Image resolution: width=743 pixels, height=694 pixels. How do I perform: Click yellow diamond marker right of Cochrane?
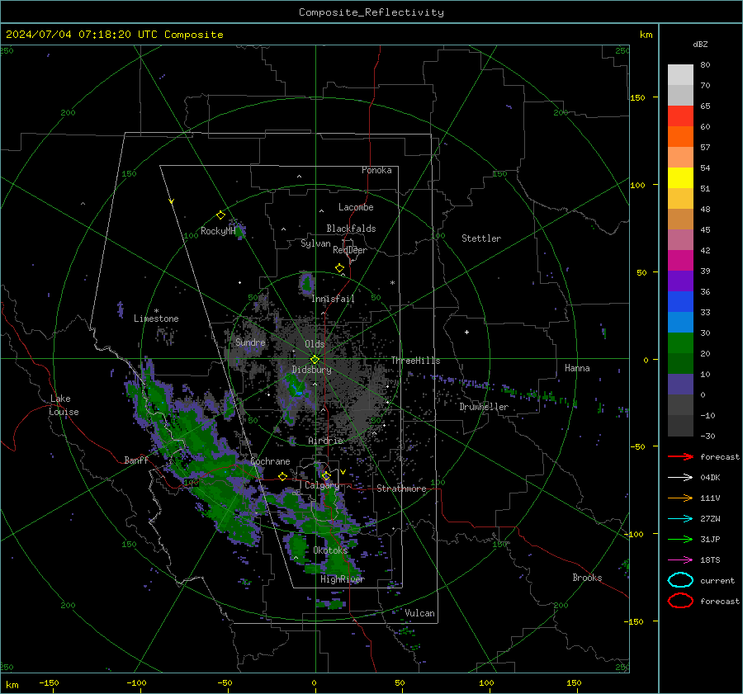pos(283,476)
